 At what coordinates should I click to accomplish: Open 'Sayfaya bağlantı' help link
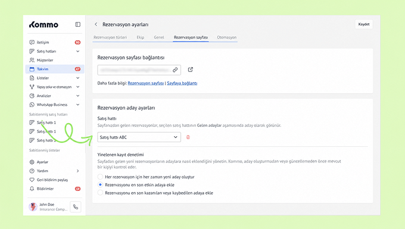coord(182,83)
